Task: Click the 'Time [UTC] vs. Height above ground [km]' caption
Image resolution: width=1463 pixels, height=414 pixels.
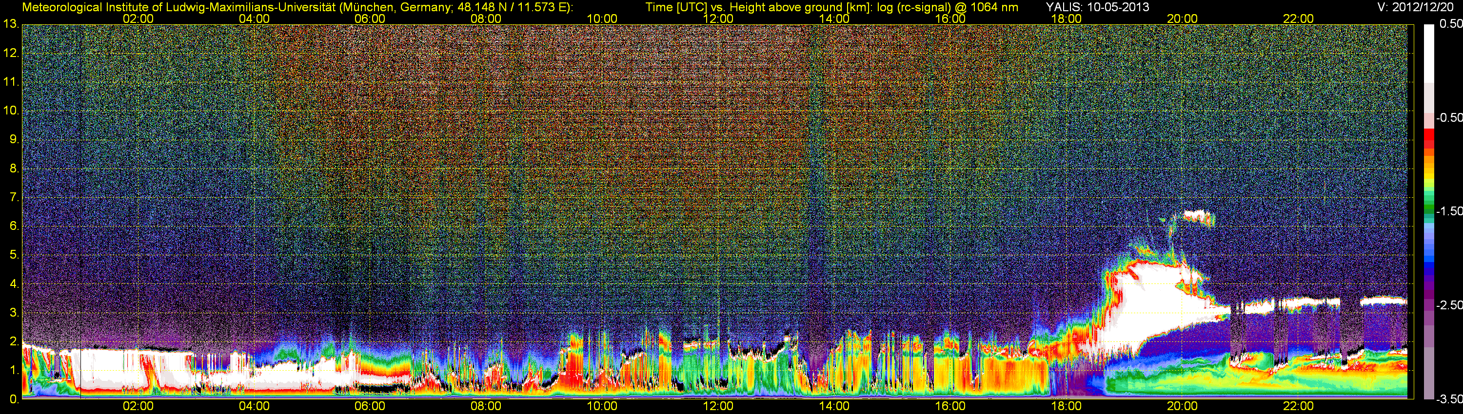Action: [x=759, y=7]
